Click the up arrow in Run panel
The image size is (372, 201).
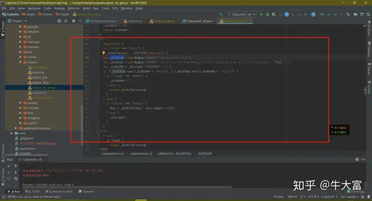point(16,166)
